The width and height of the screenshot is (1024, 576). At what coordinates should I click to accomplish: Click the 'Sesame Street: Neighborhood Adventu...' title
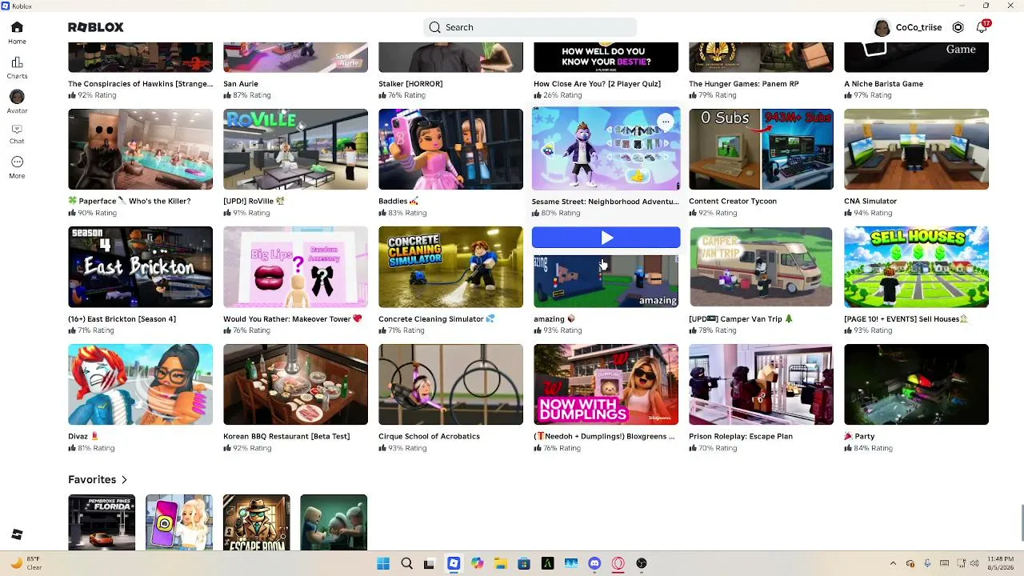(x=606, y=202)
